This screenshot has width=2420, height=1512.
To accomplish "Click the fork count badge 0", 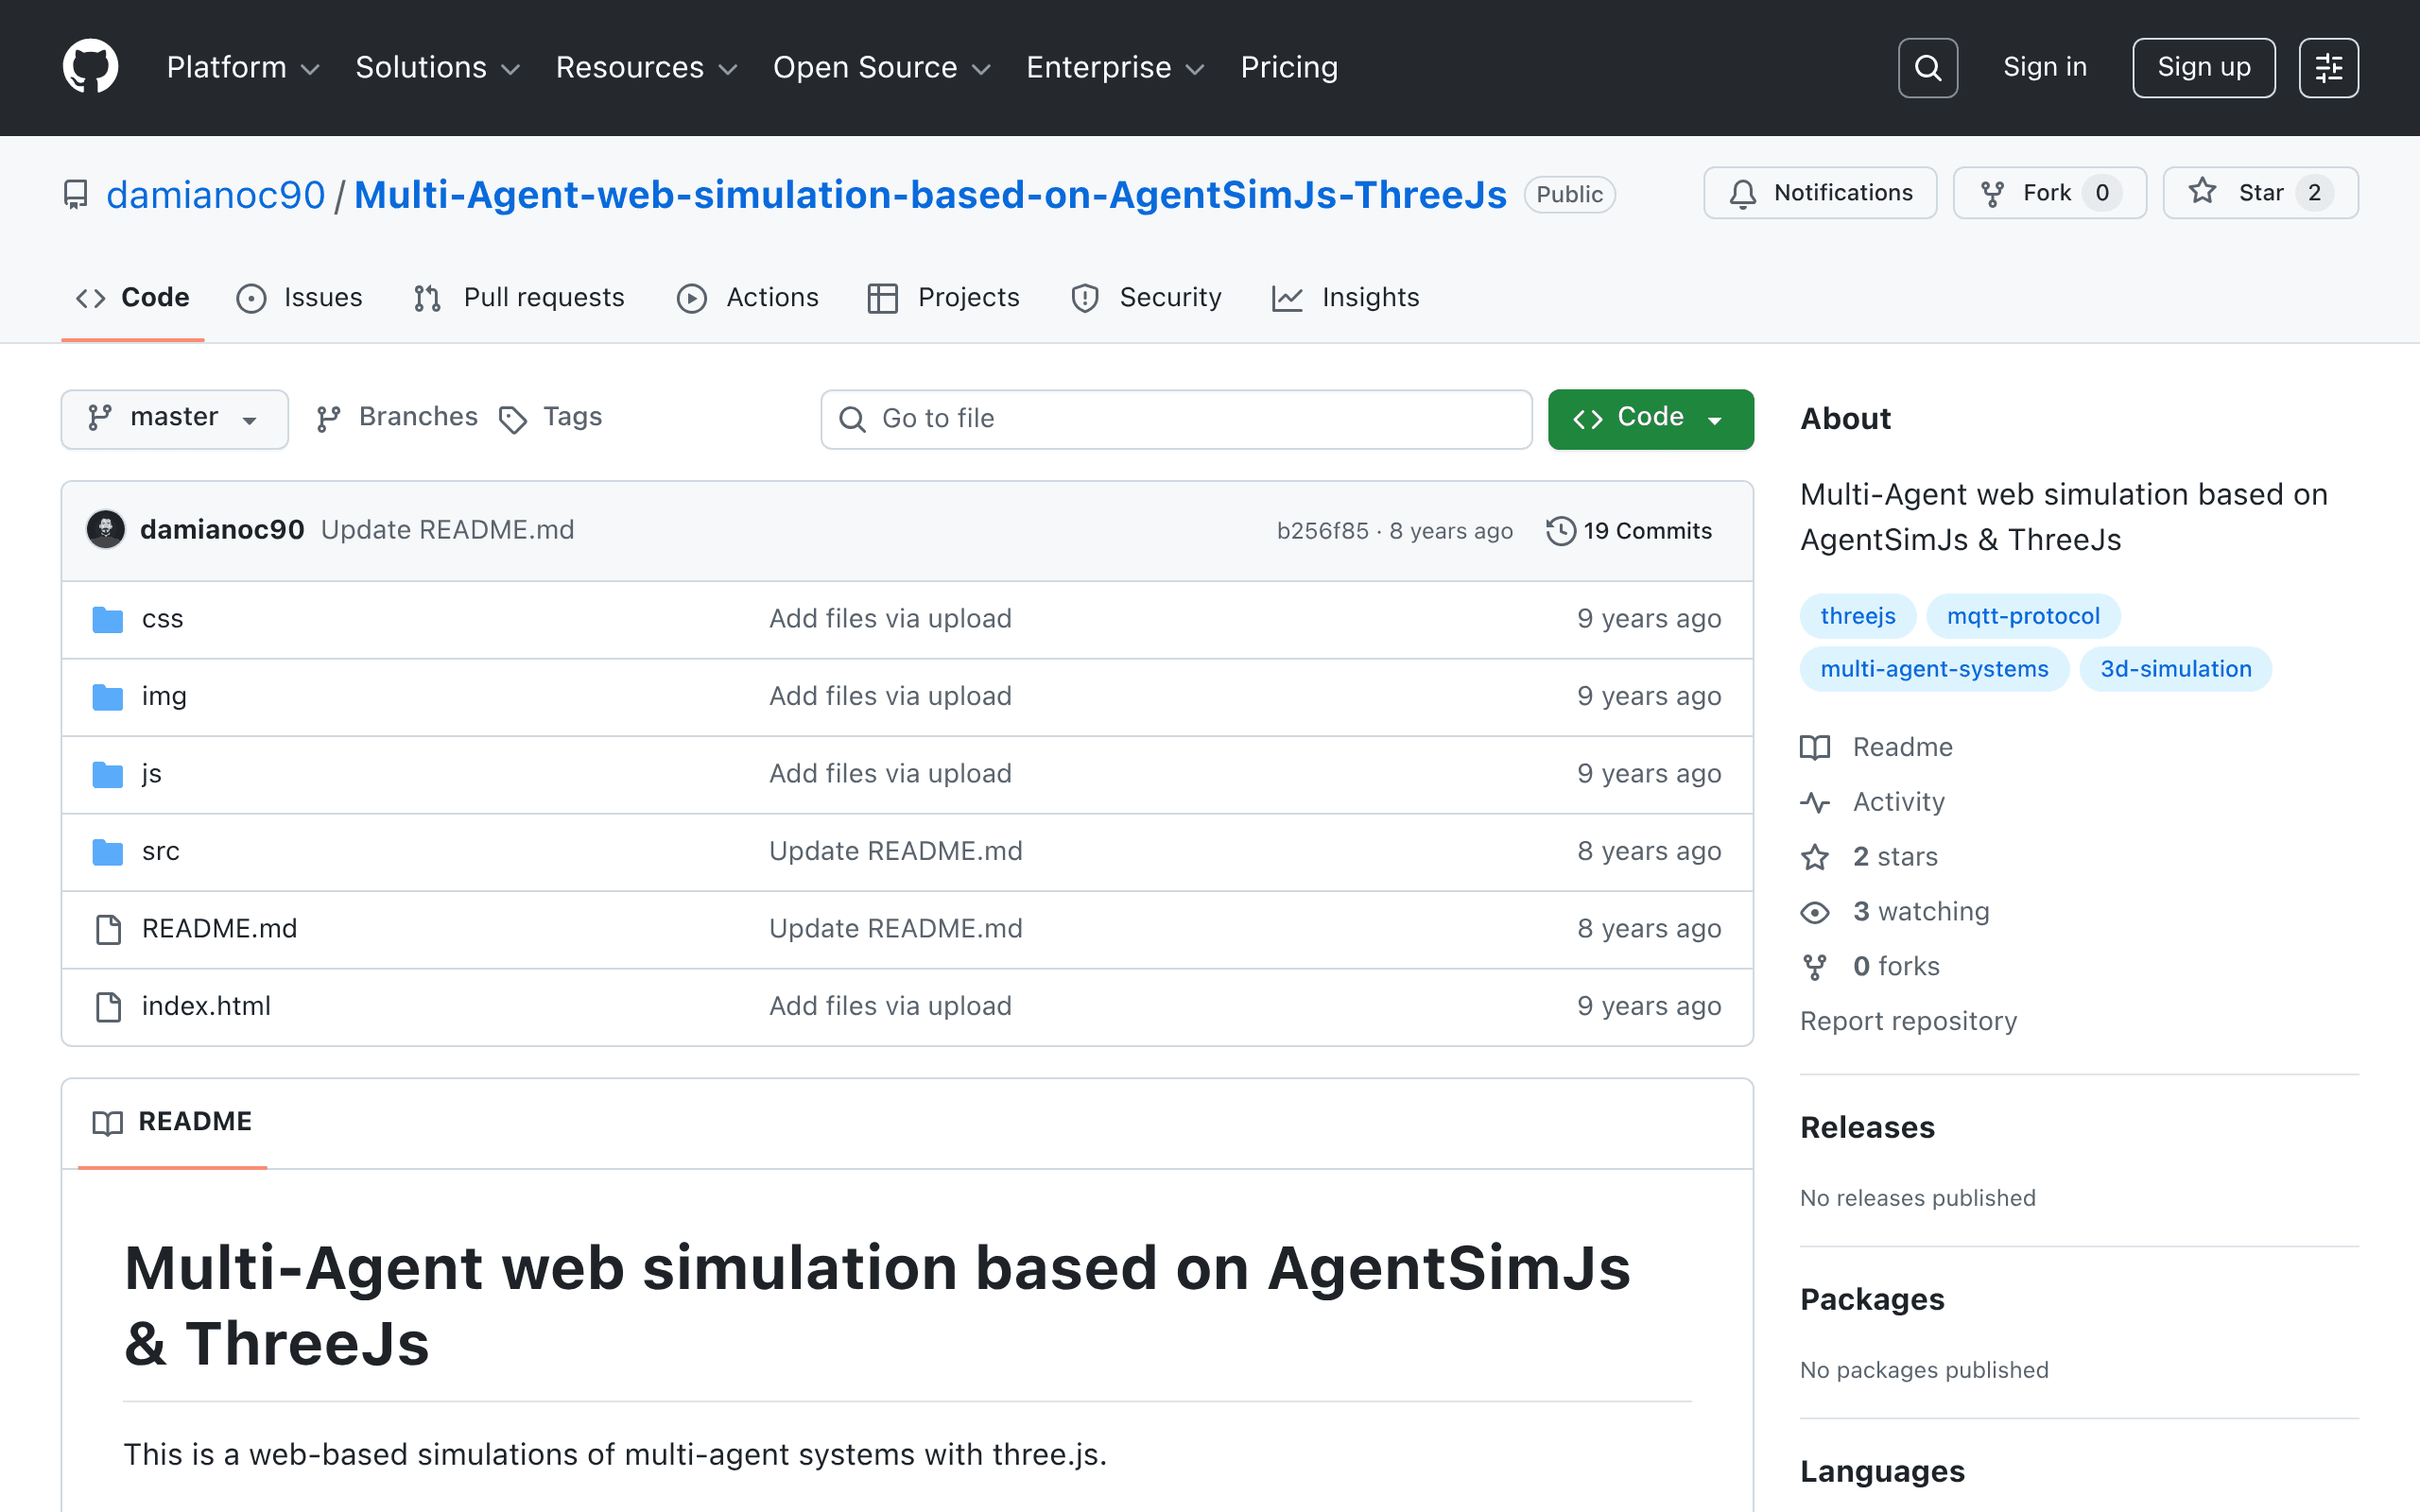I will point(2102,193).
